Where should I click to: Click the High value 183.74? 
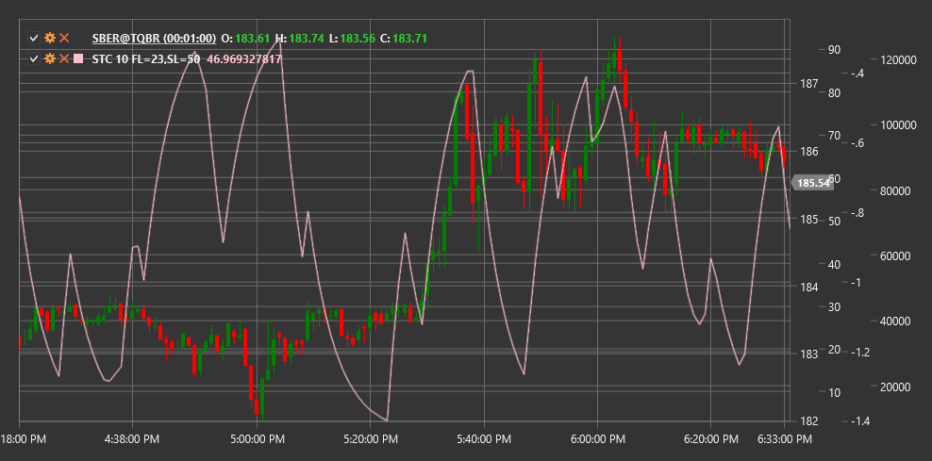tap(307, 39)
